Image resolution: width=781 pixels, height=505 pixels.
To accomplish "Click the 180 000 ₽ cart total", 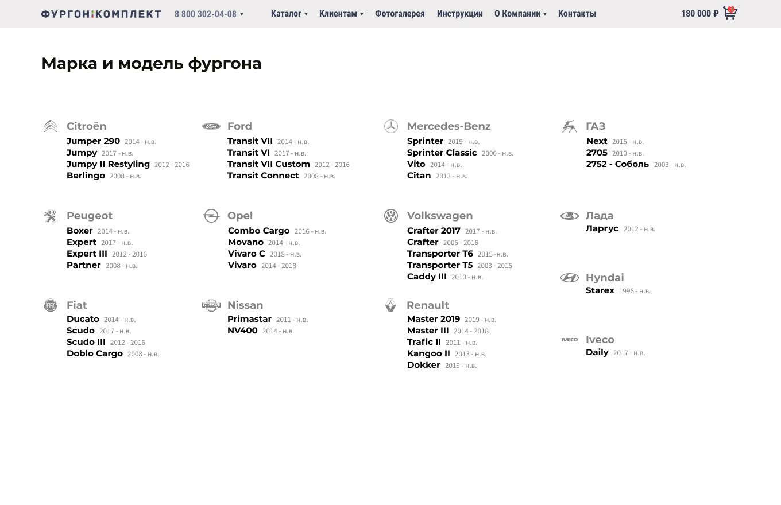I will tap(699, 14).
